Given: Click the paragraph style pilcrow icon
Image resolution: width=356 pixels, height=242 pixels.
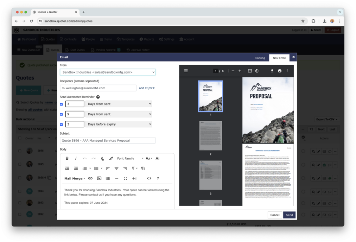Looking at the screenshot, I should coord(133,168).
